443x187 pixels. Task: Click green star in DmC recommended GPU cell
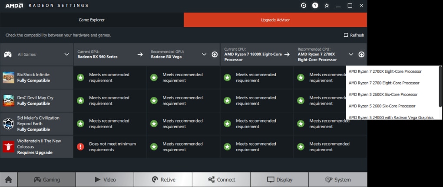click(154, 100)
